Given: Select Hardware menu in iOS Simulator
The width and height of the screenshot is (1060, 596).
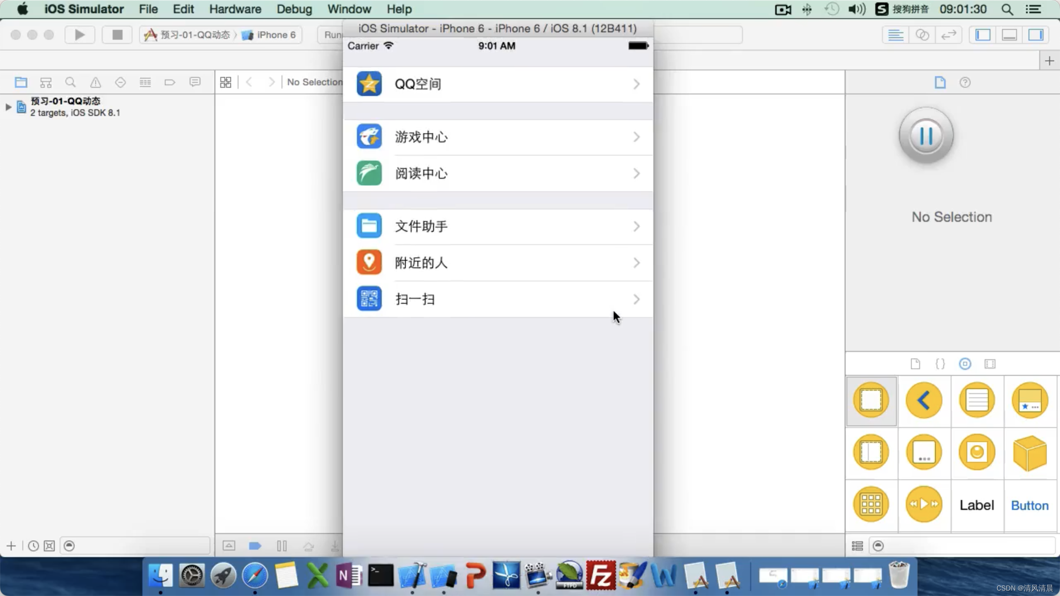Looking at the screenshot, I should click(x=235, y=9).
